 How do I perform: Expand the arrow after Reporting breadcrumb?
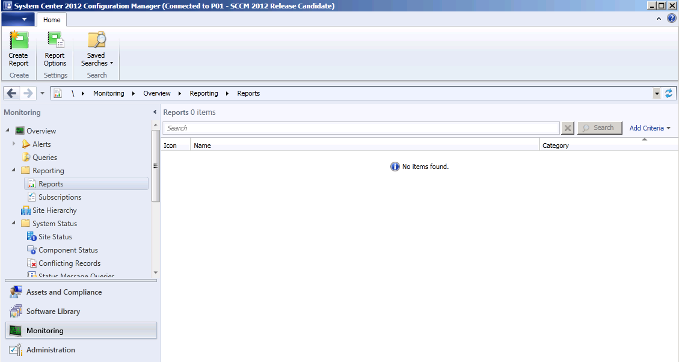tap(227, 93)
